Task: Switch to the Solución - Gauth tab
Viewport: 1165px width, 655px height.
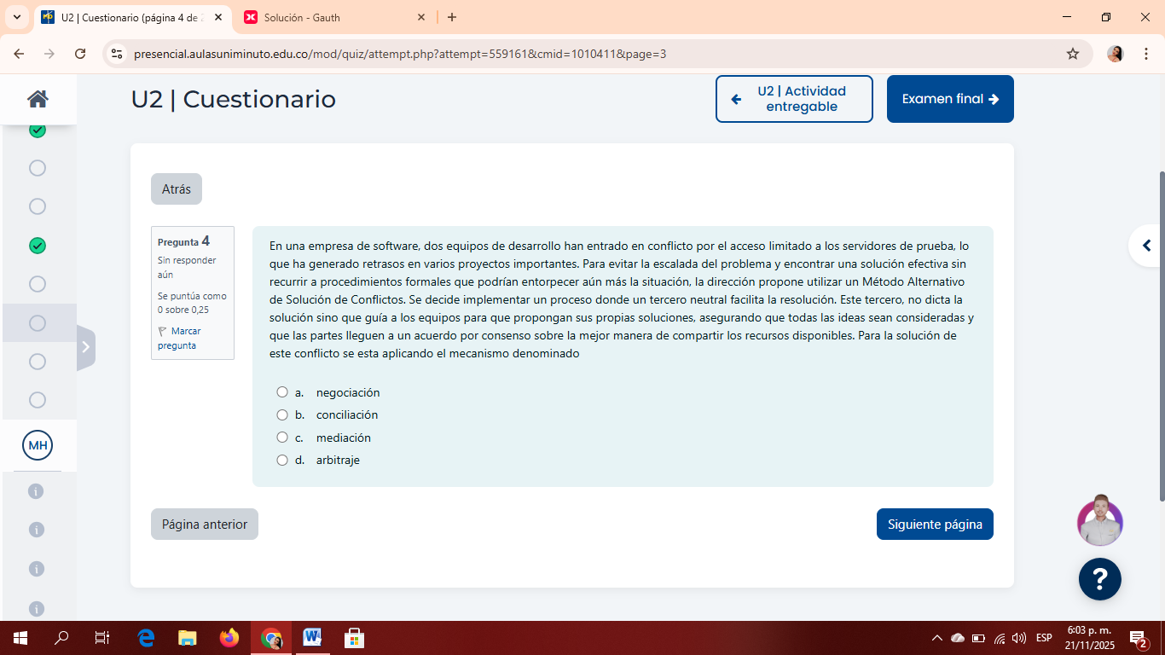Action: [x=334, y=17]
